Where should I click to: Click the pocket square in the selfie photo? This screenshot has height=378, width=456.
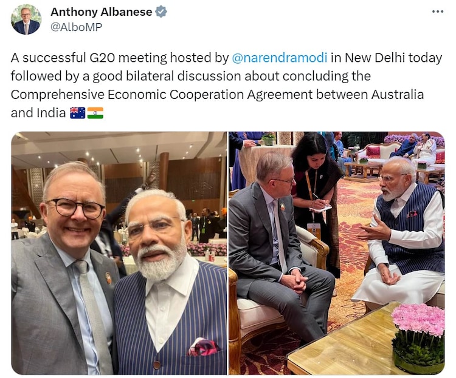(203, 346)
